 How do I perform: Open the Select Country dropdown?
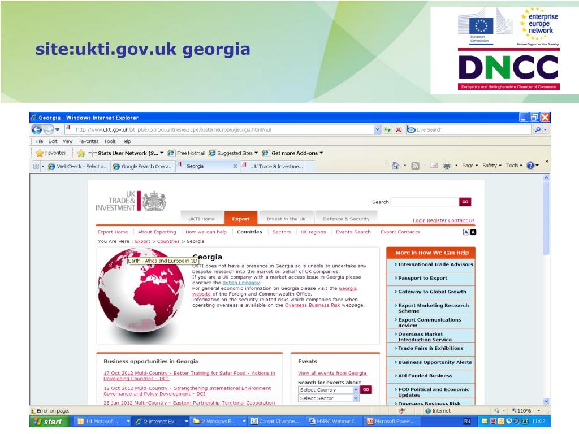329,390
